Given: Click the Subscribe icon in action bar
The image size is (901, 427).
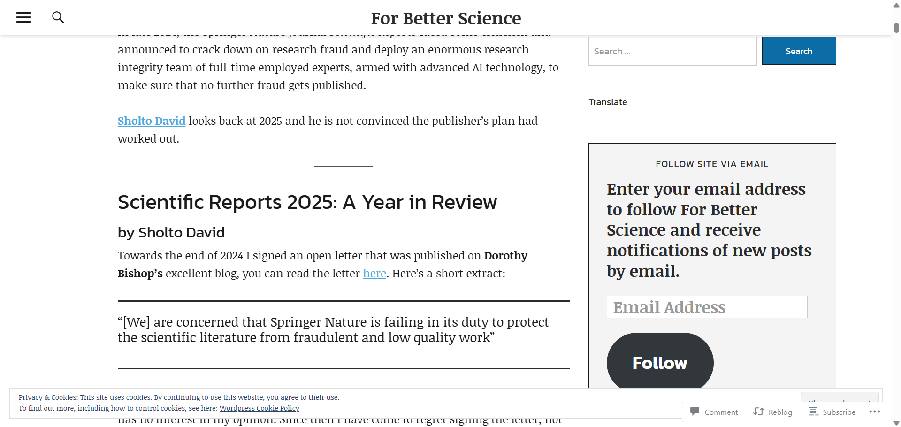Looking at the screenshot, I should coord(813,412).
